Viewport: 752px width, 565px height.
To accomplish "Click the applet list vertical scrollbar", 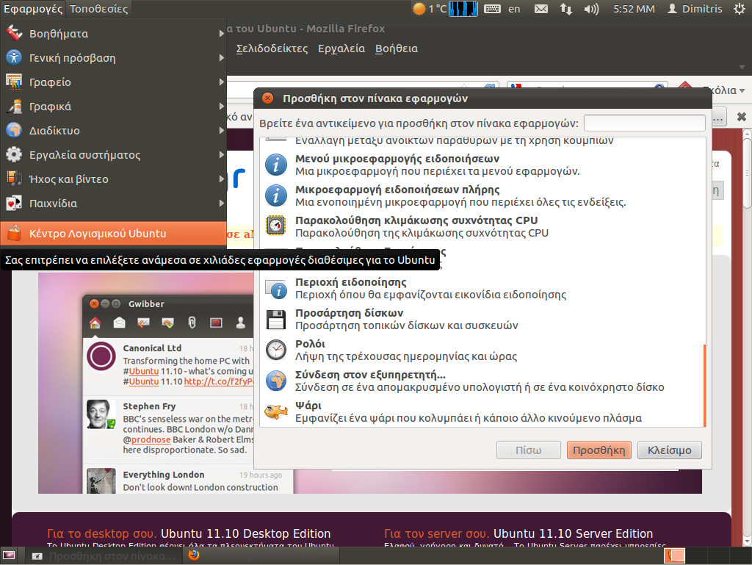I will click(x=704, y=385).
